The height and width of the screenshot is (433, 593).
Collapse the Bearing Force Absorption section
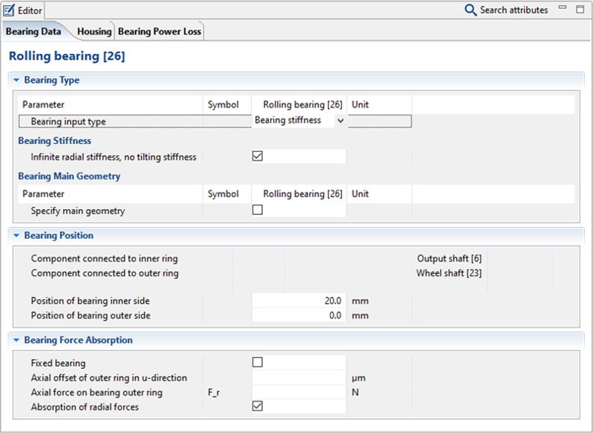pyautogui.click(x=16, y=340)
